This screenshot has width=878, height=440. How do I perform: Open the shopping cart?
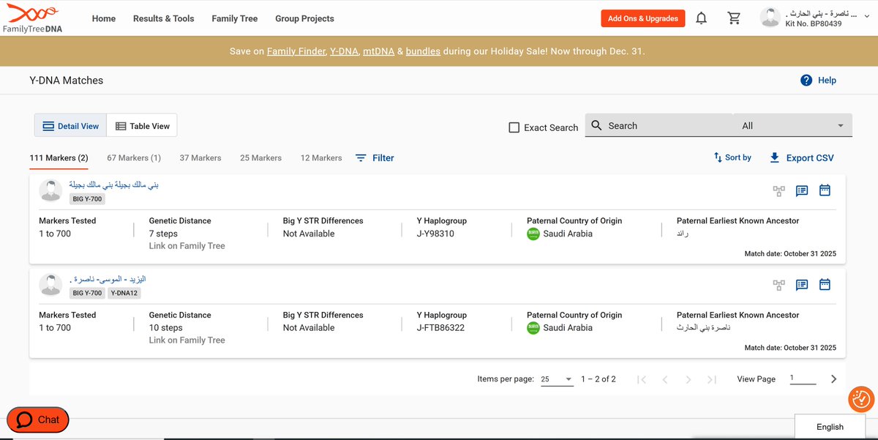tap(734, 18)
